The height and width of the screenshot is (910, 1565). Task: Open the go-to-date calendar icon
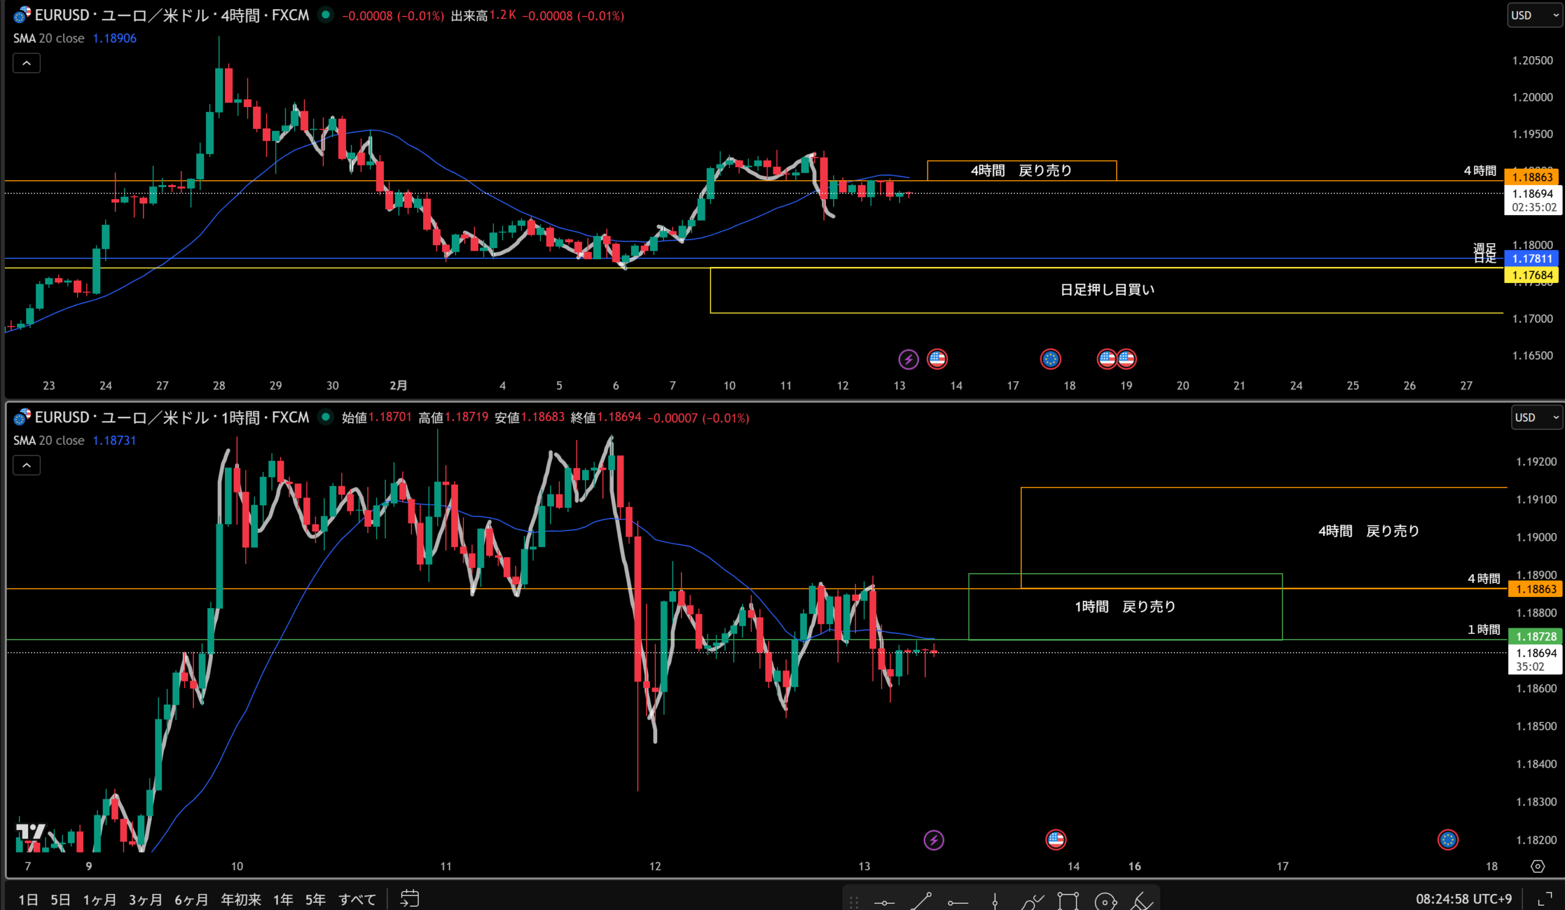[410, 898]
